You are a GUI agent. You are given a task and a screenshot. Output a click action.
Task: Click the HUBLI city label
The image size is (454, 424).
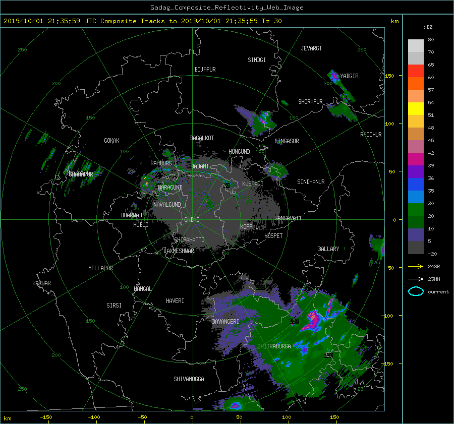(141, 225)
